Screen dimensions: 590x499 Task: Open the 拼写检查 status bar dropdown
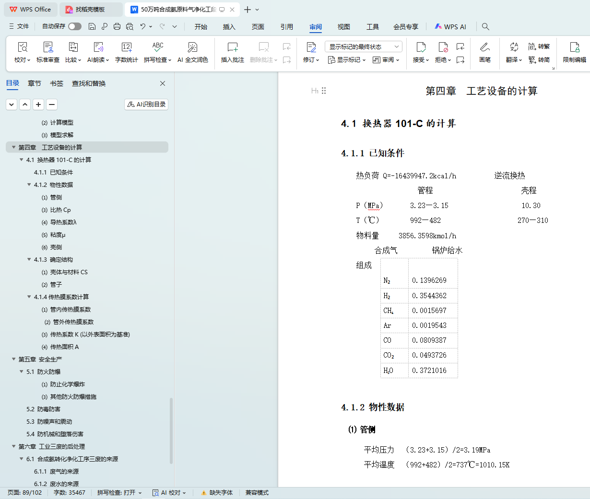point(119,493)
